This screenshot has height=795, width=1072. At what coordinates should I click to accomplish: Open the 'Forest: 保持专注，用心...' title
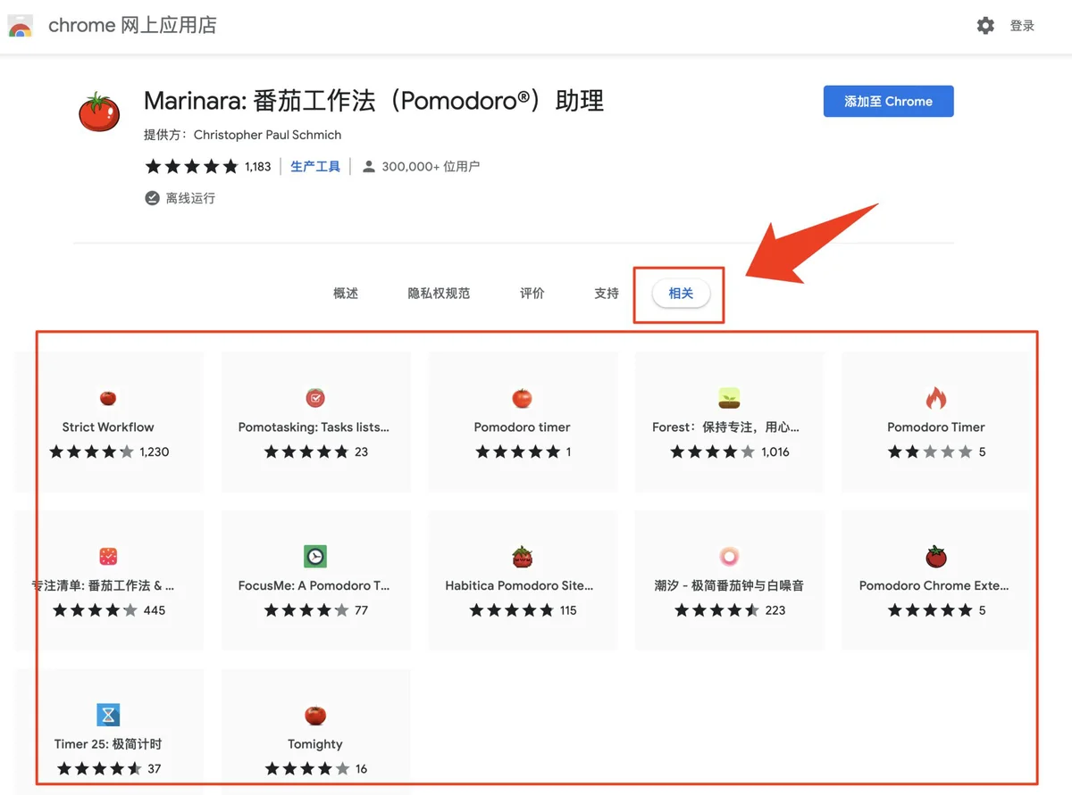(725, 427)
